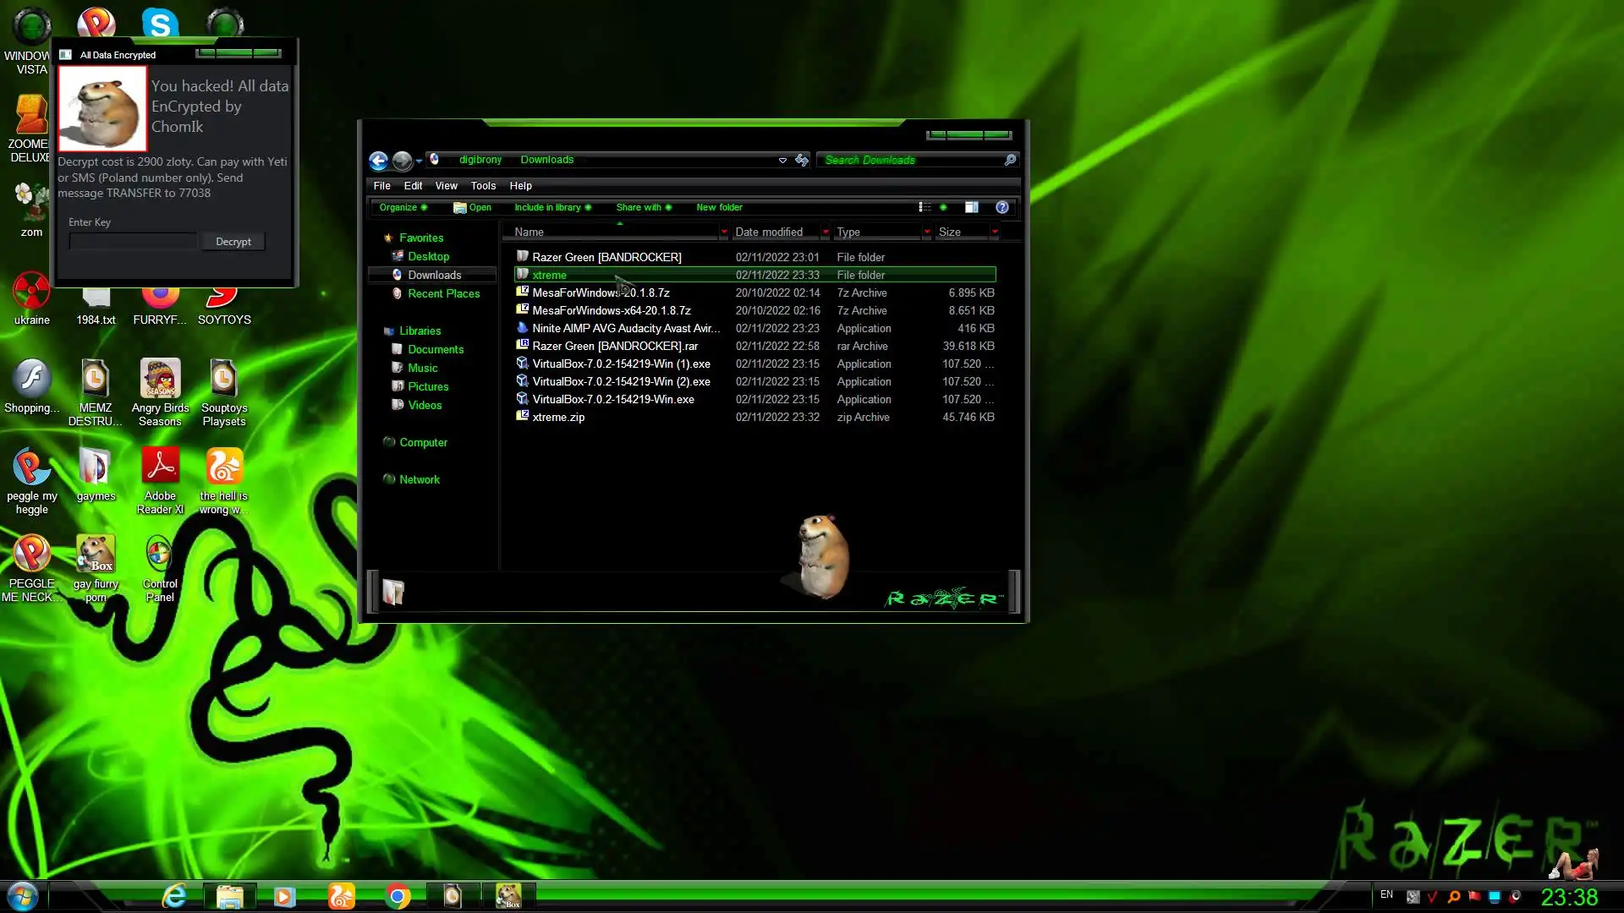Open the Date modified column filter arrow
Screen dimensions: 1624x913
pyautogui.click(x=826, y=232)
